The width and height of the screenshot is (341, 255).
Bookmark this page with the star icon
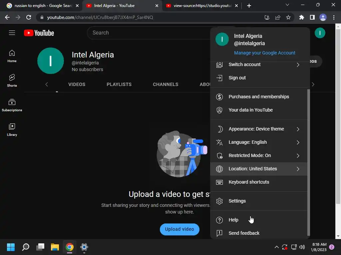288,17
